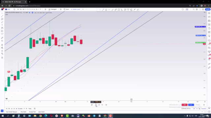211x118 pixels.
Task: Open the indicator templates grid icon
Action: click(61, 10)
